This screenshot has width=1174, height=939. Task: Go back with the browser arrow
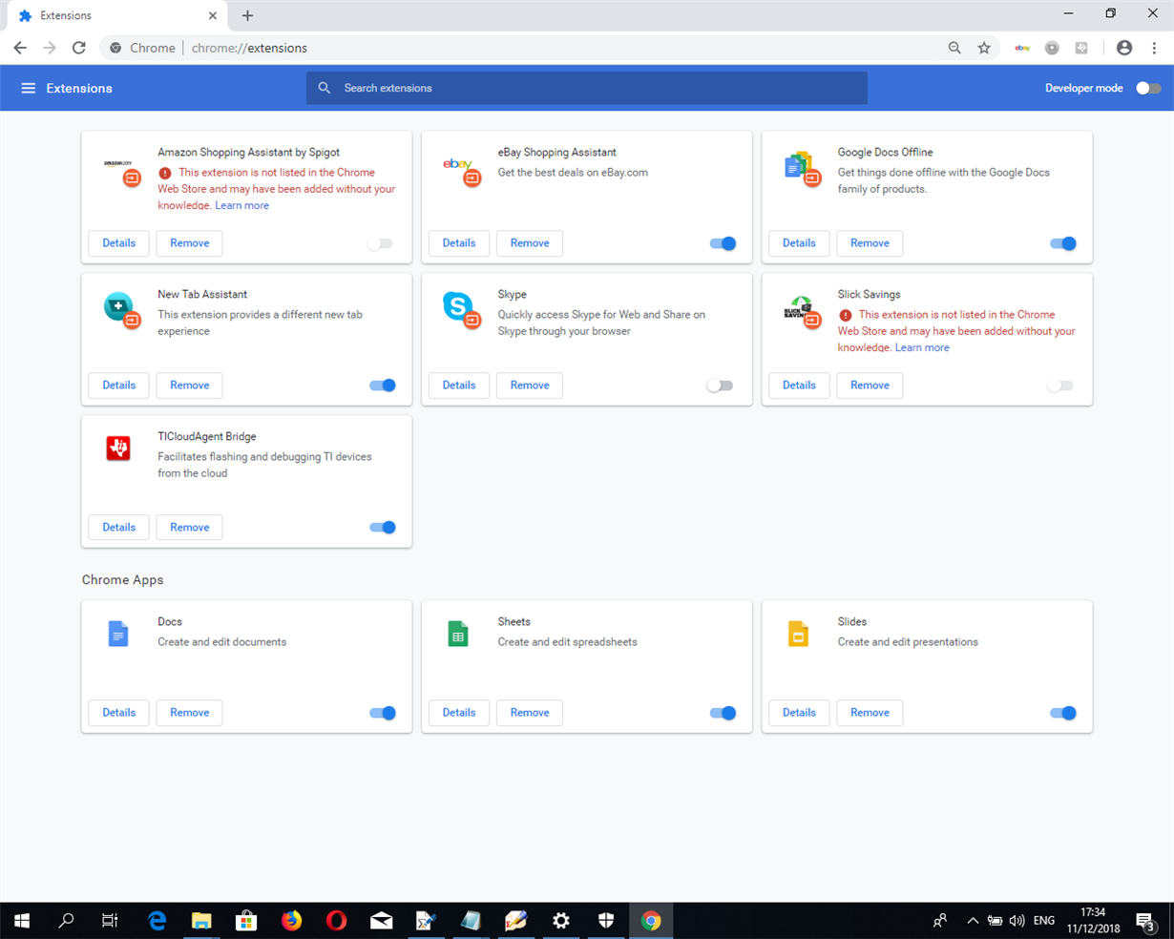click(x=20, y=48)
